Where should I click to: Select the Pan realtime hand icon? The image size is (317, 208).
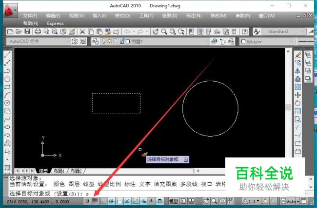click(x=155, y=32)
